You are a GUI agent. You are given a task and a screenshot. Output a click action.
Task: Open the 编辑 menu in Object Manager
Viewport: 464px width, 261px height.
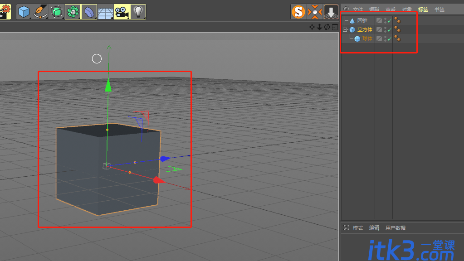point(374,10)
